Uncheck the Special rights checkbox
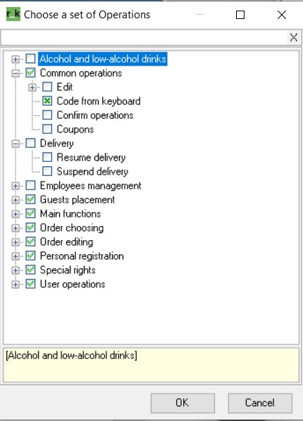 (x=30, y=270)
